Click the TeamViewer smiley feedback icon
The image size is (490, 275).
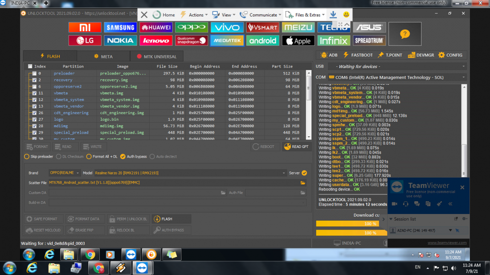click(x=346, y=14)
